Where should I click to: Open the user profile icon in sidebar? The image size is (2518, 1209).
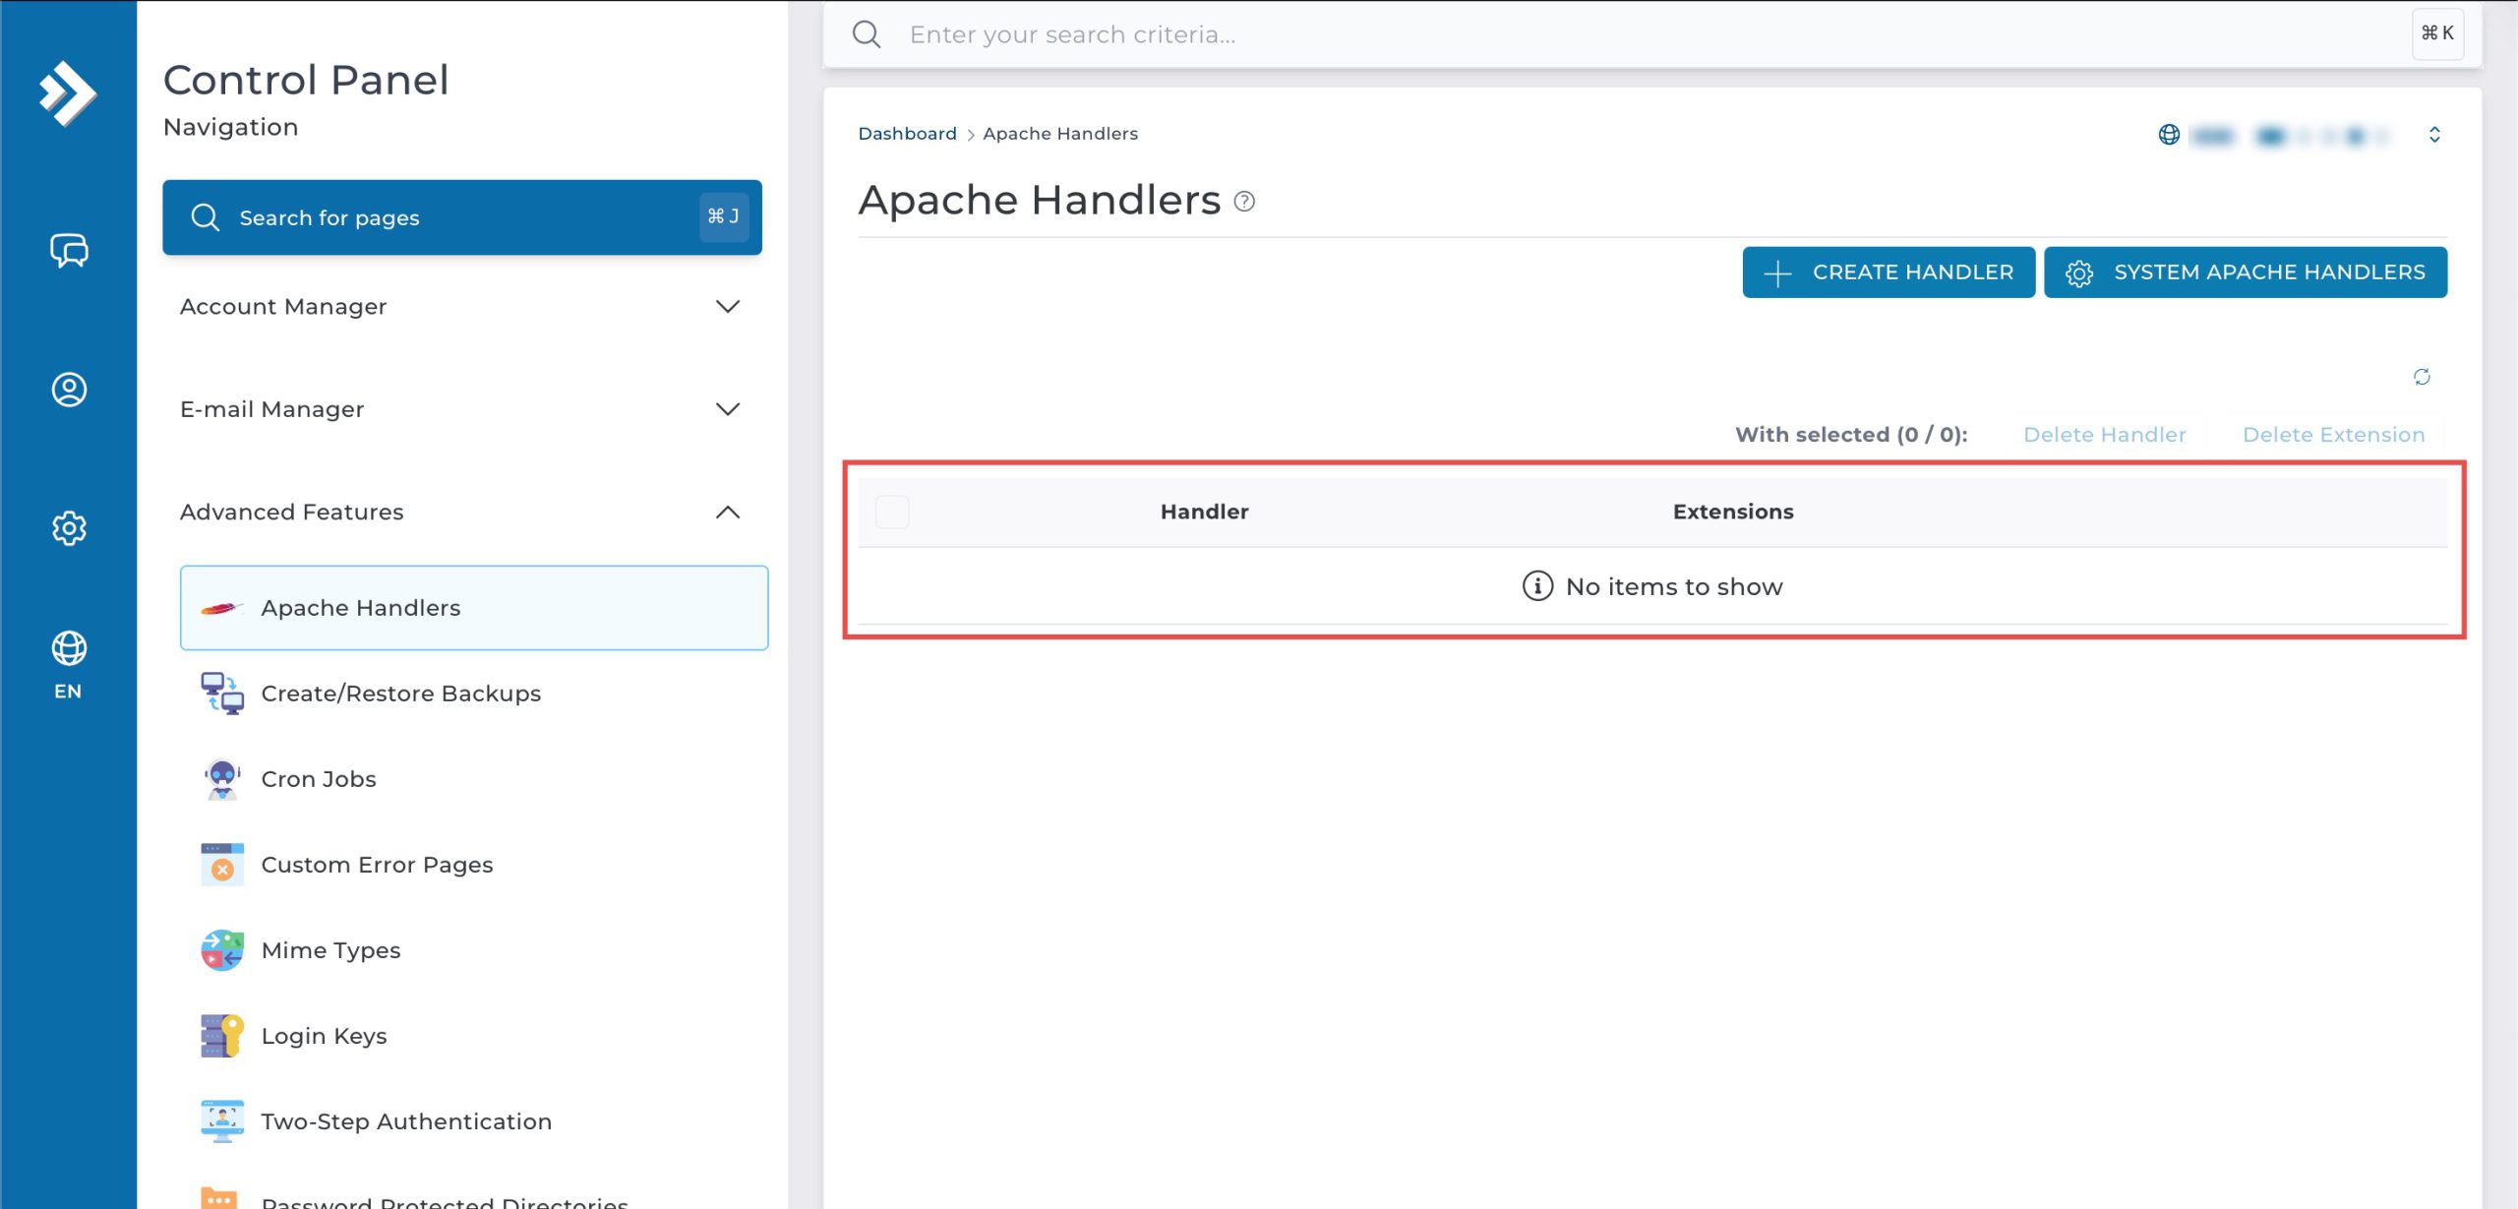[69, 390]
